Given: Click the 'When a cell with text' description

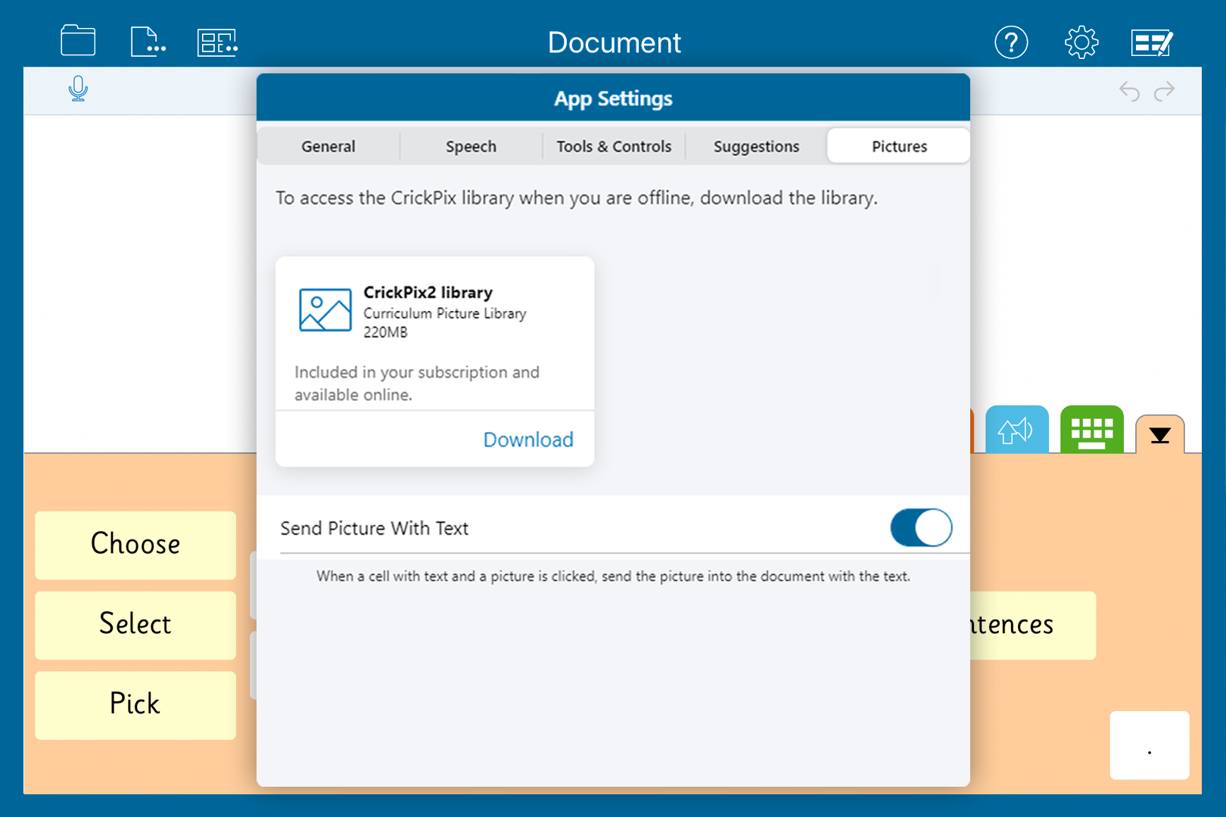Looking at the screenshot, I should click(x=613, y=576).
